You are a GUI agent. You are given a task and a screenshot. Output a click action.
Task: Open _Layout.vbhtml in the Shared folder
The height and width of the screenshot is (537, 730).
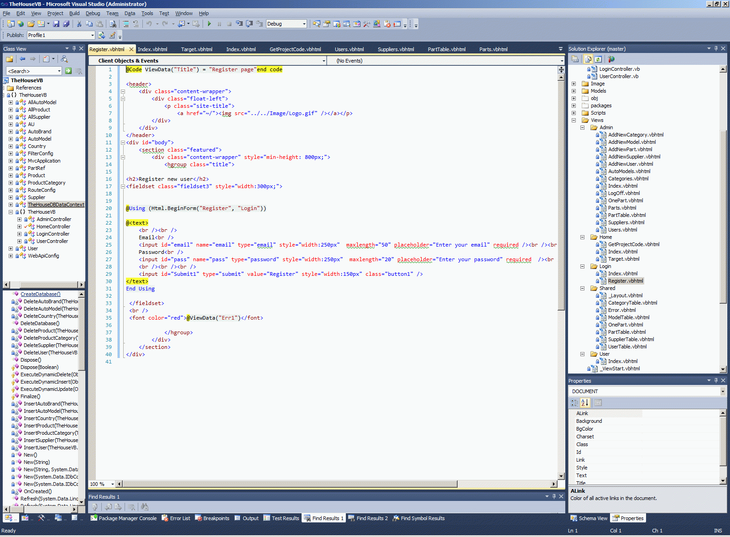[x=625, y=295]
